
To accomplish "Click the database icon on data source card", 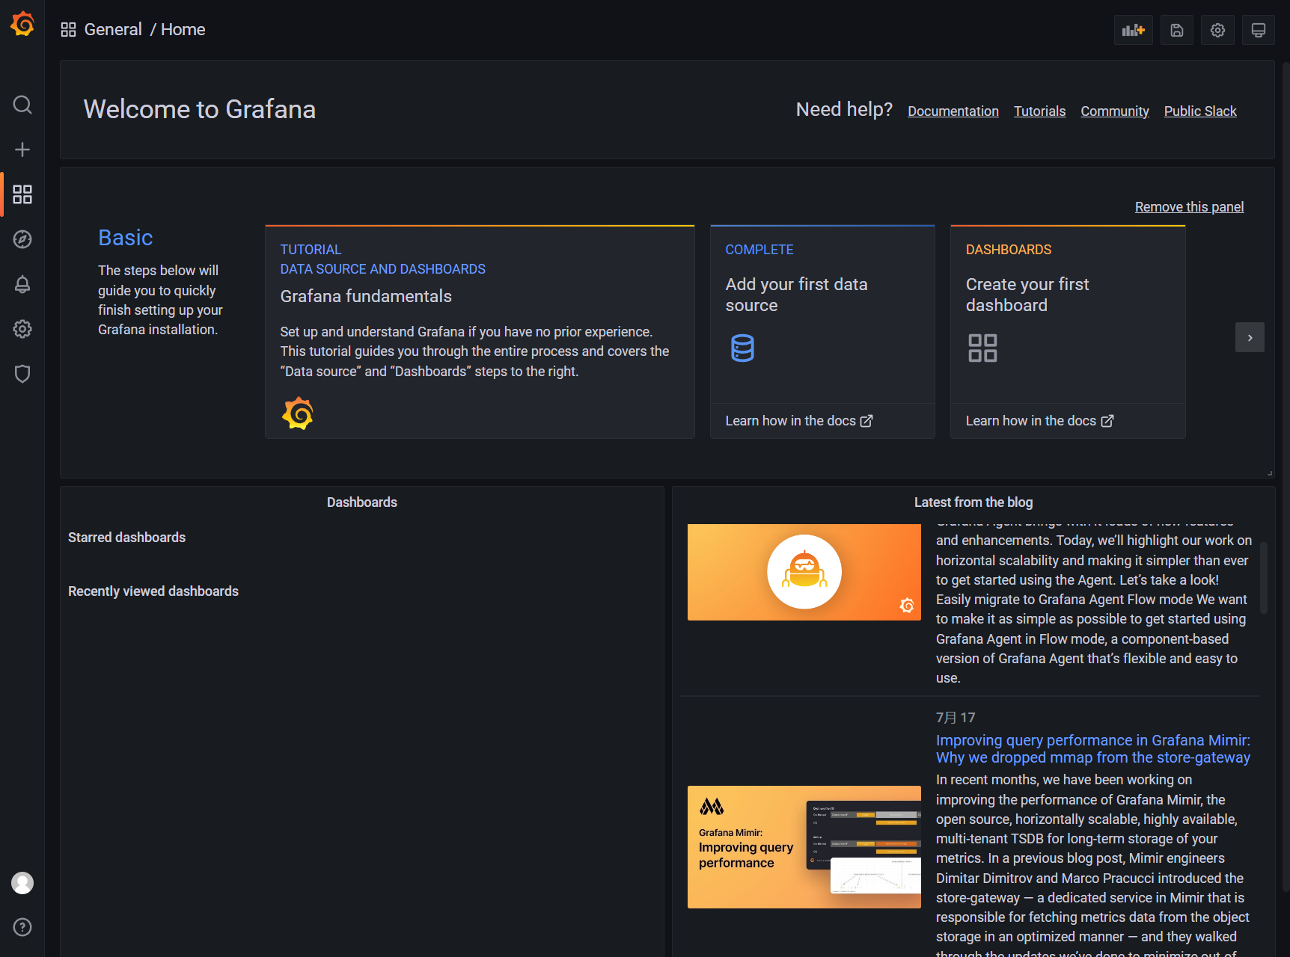I will 742,348.
